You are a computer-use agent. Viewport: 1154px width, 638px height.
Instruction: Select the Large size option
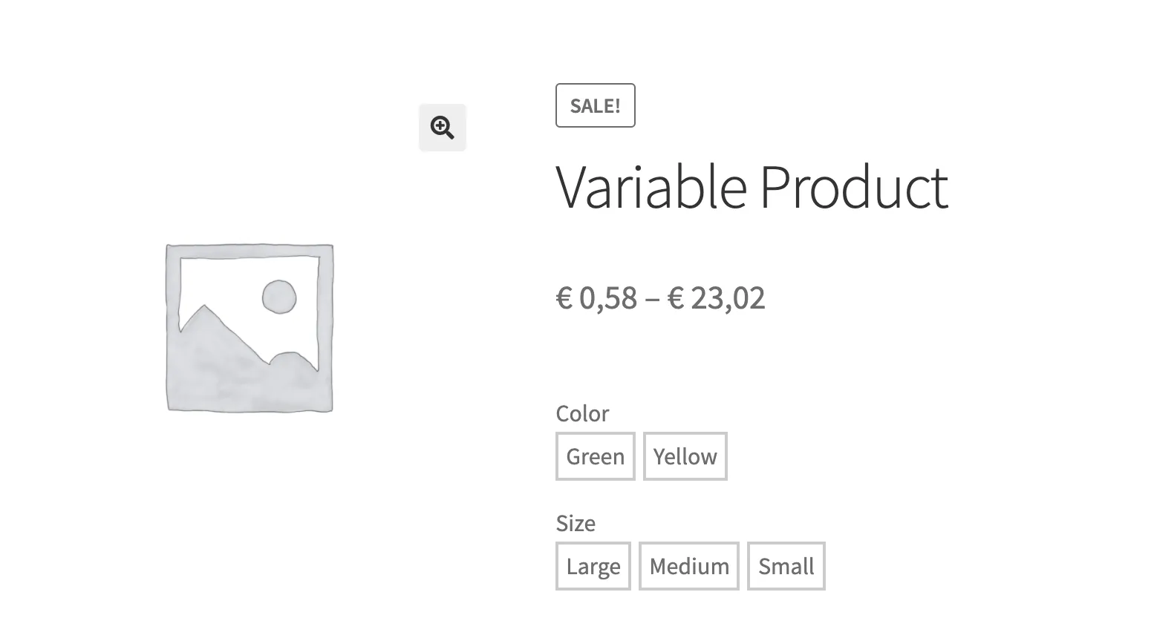[593, 566]
